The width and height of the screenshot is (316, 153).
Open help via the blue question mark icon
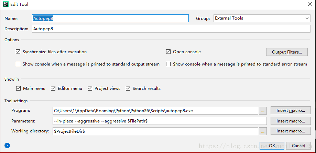click(7, 145)
